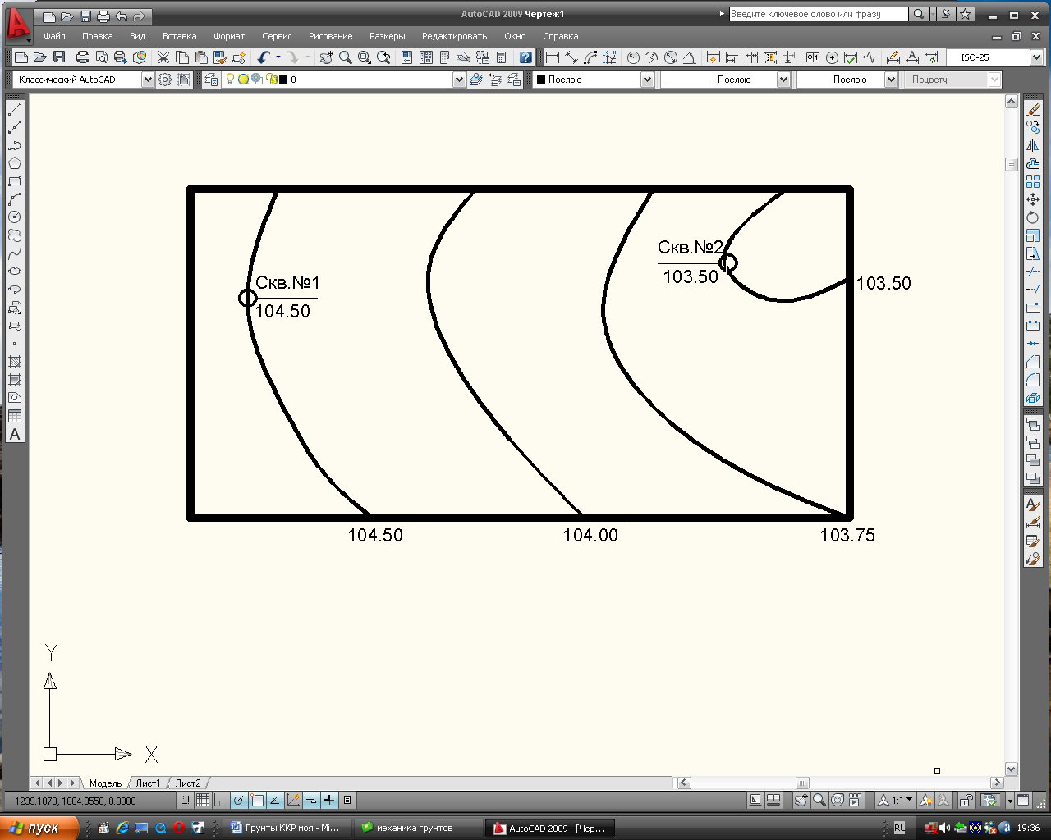This screenshot has height=840, width=1051.
Task: Select the Rotate modify tool
Action: [x=1033, y=217]
